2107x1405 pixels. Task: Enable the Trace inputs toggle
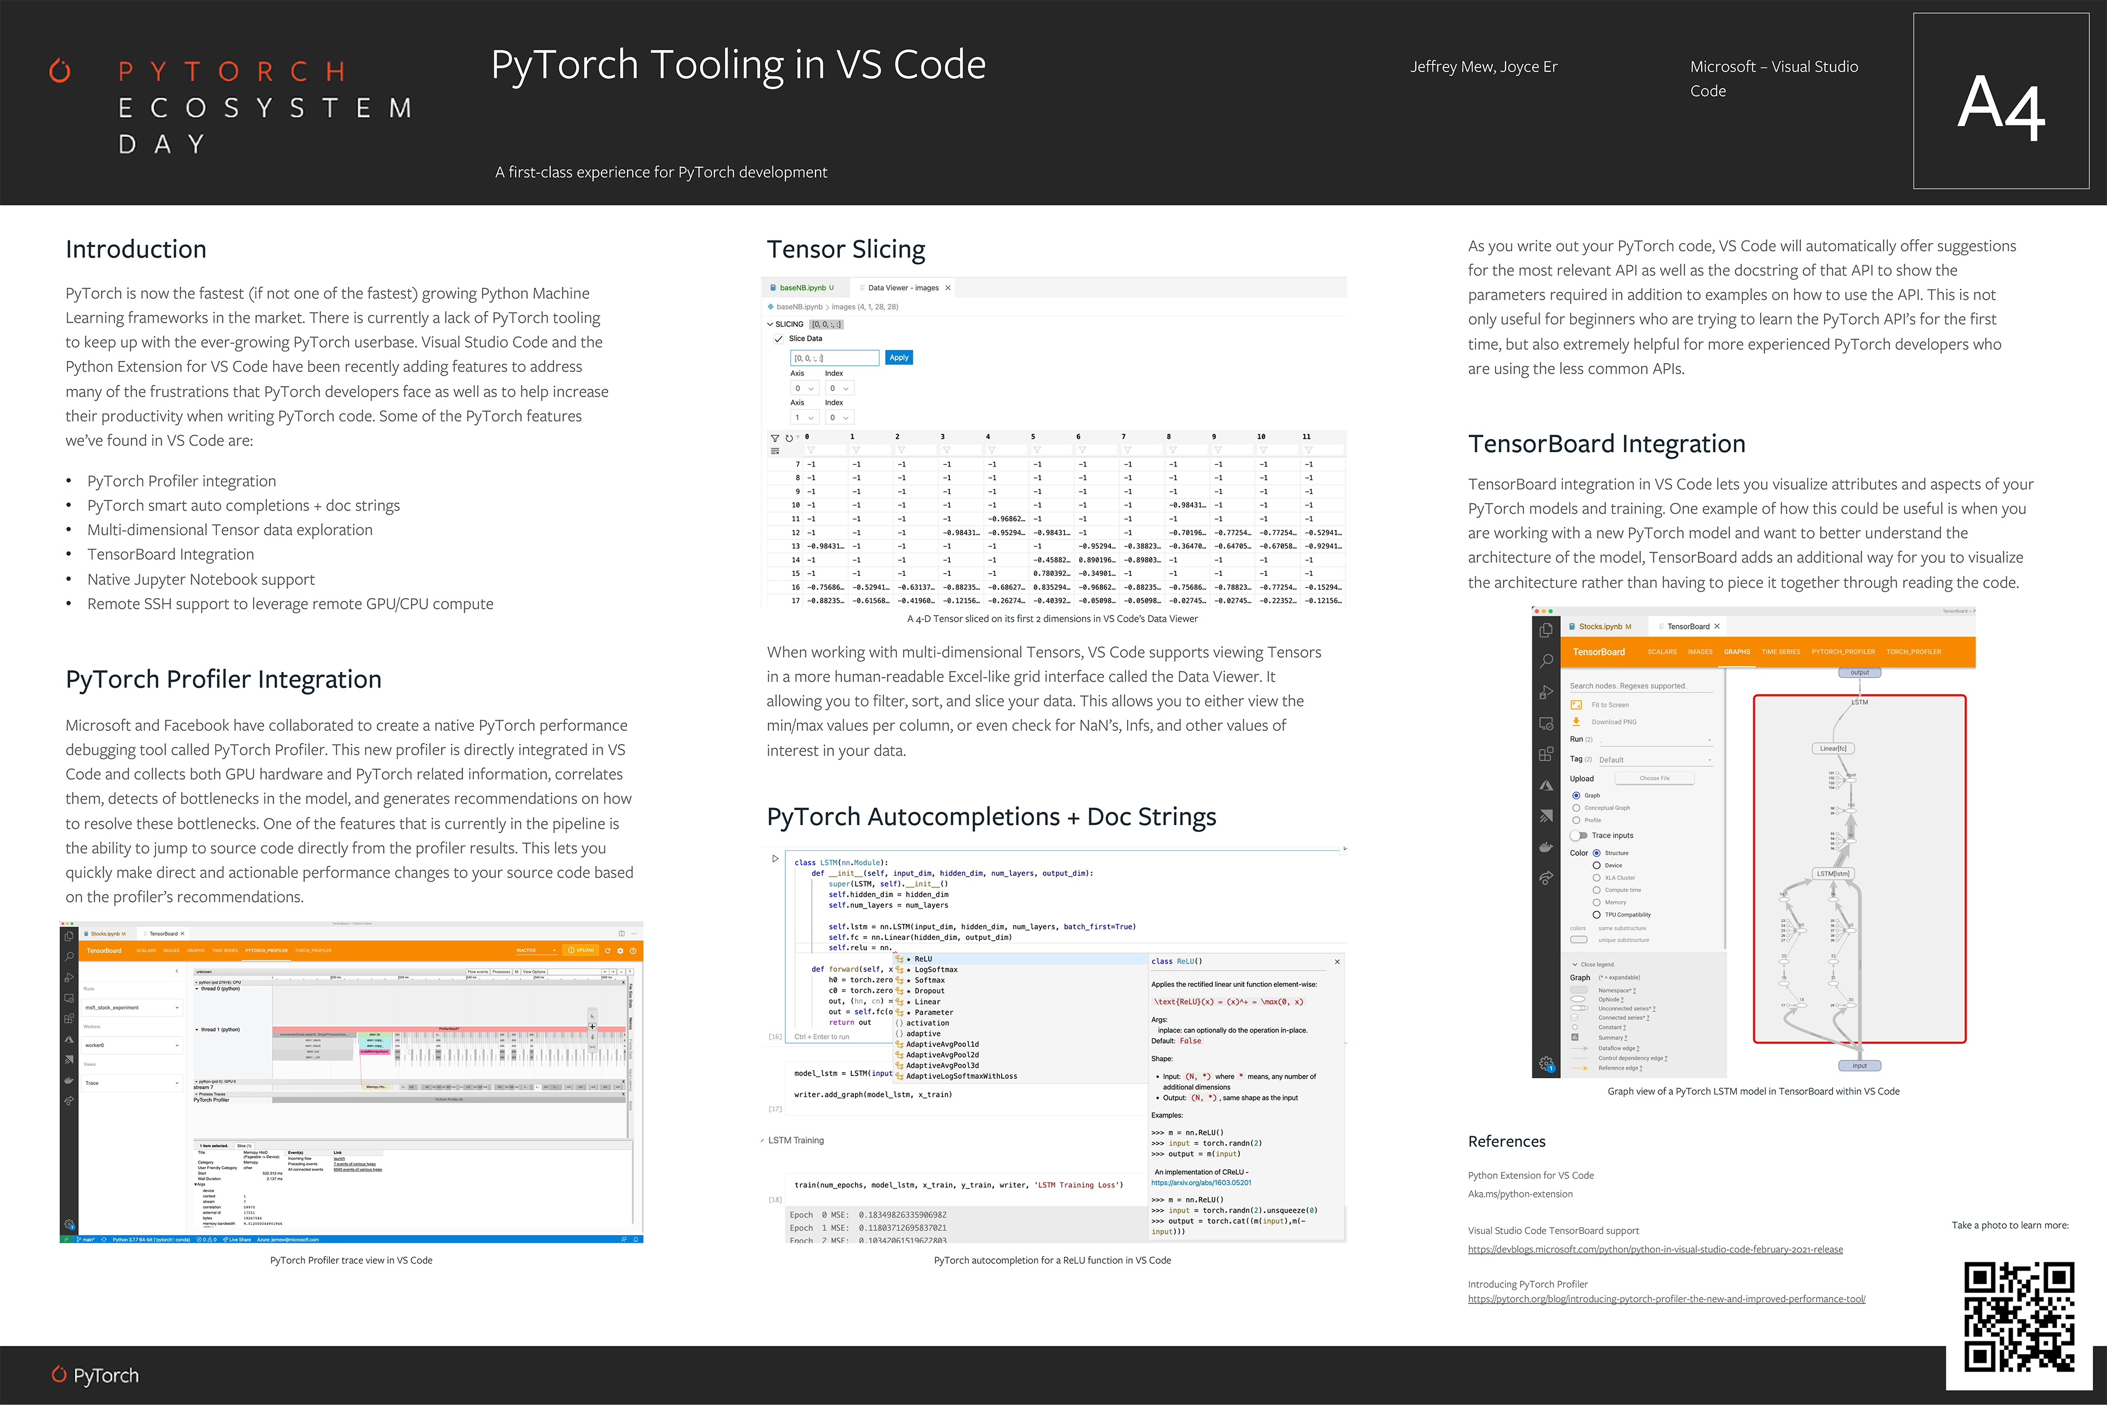coord(1579,835)
